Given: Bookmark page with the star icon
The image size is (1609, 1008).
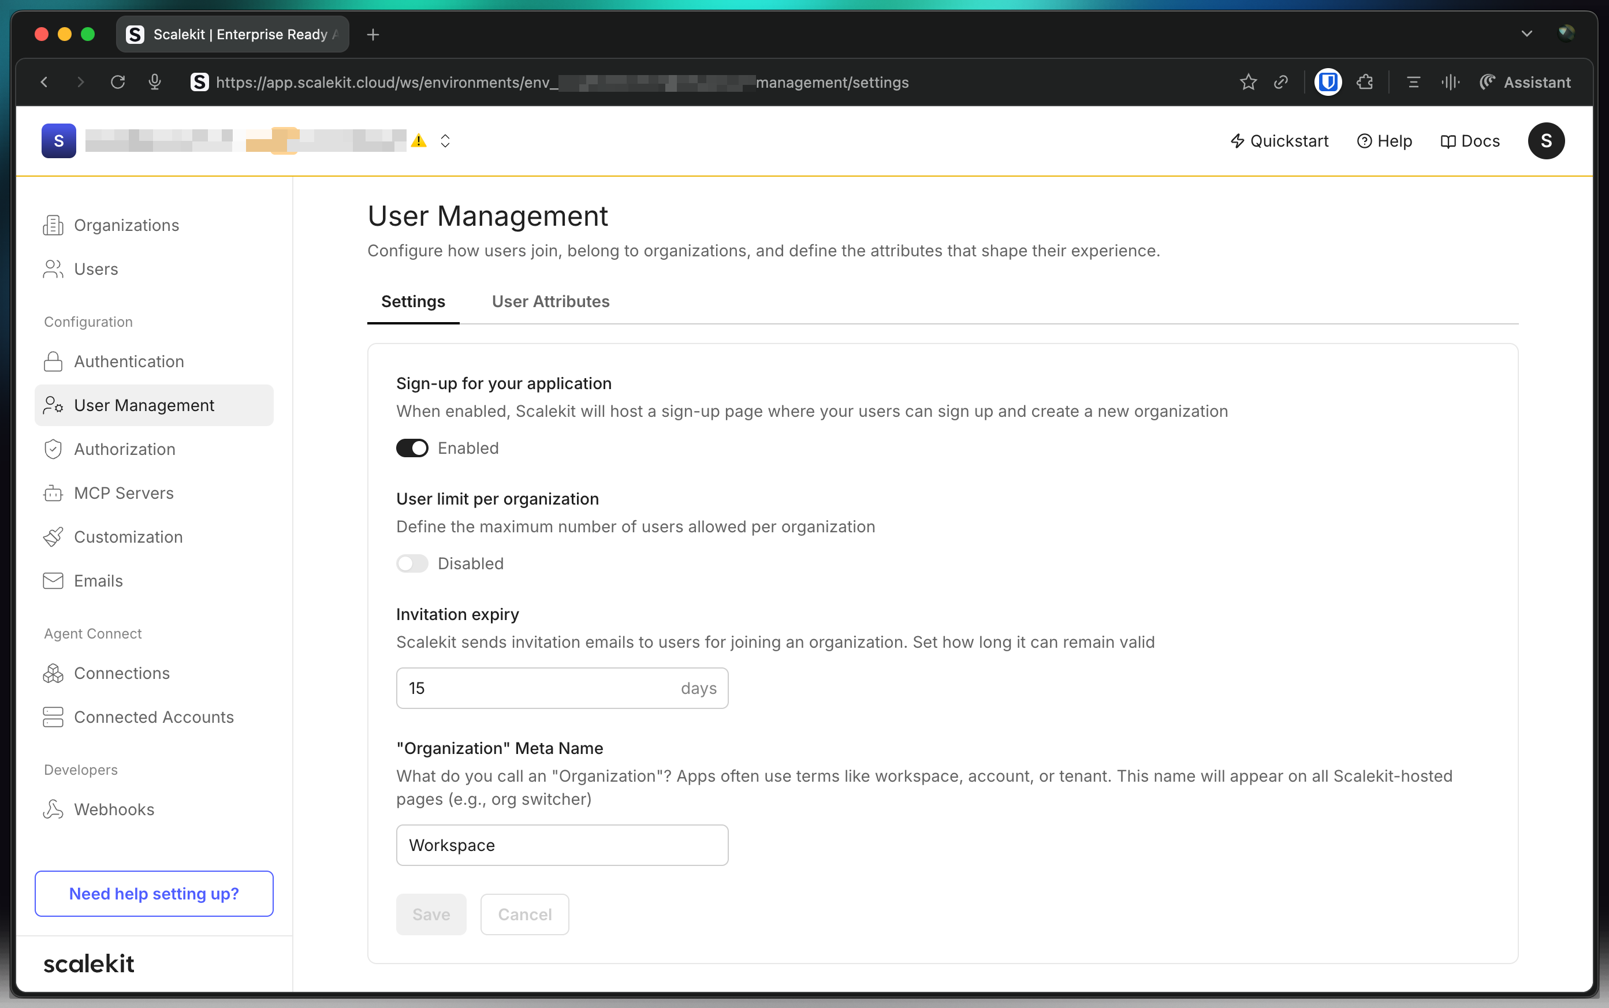Looking at the screenshot, I should [x=1247, y=82].
